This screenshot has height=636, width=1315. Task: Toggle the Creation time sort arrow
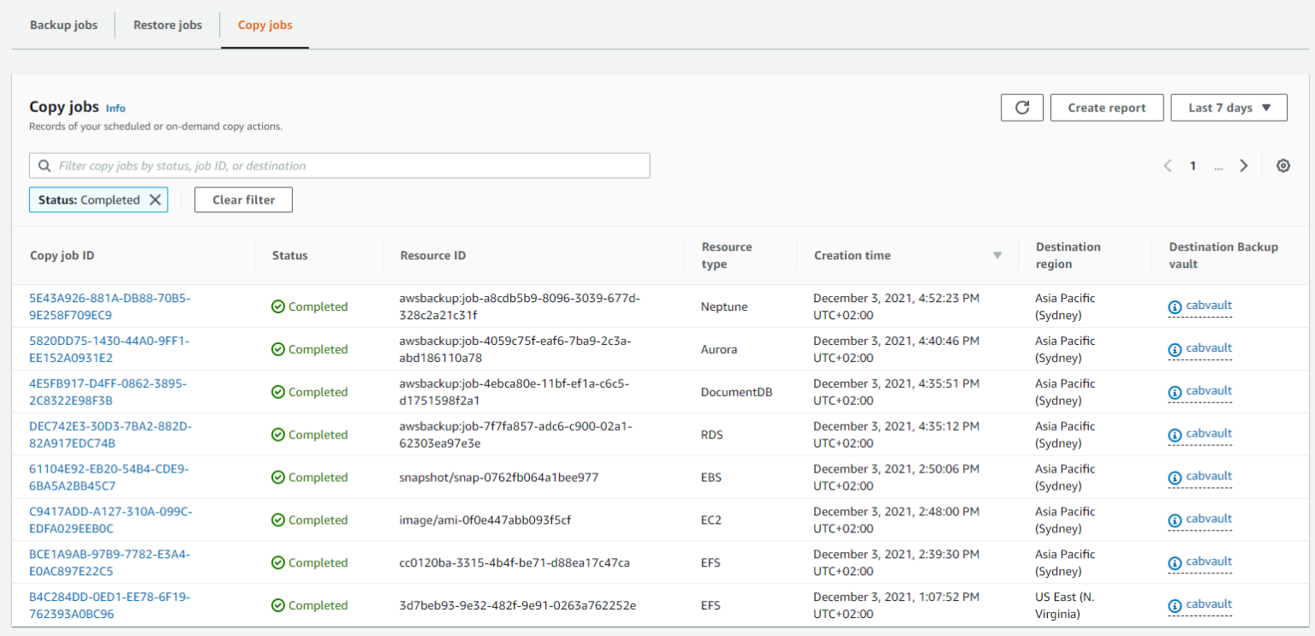click(997, 255)
